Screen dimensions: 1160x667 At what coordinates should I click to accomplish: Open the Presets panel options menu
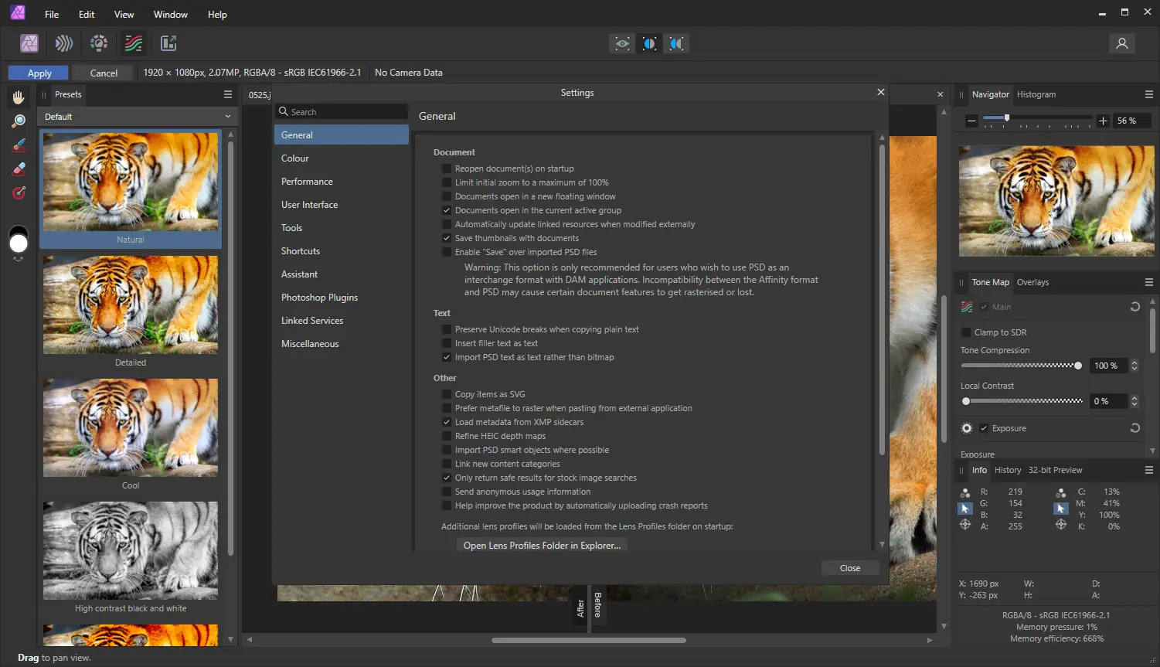[x=228, y=94]
